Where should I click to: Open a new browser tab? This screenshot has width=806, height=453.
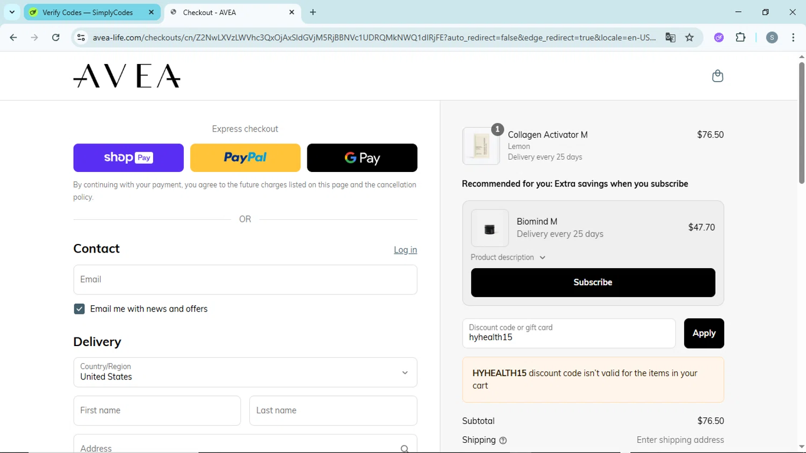[x=313, y=12]
